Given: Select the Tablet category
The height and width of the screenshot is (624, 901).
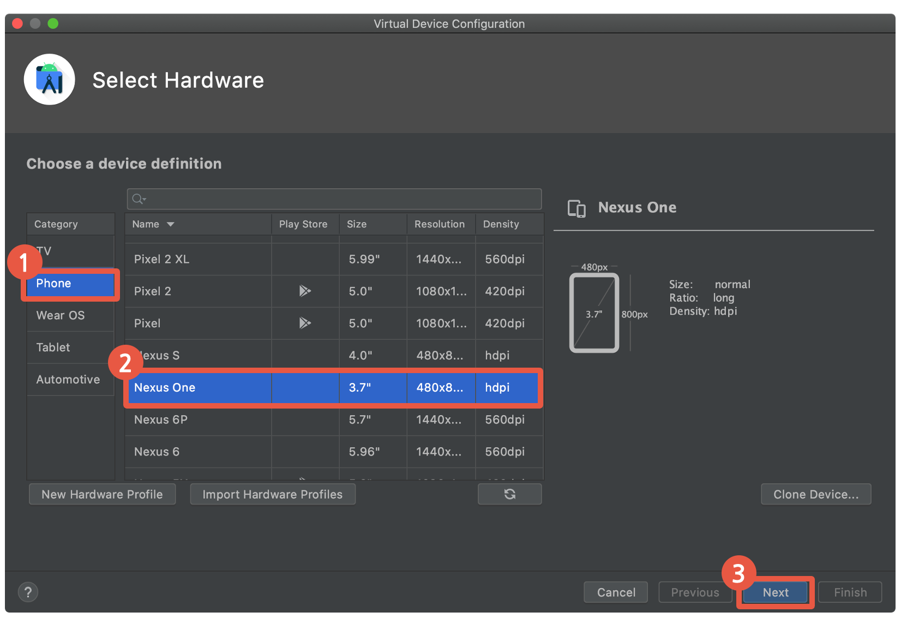Looking at the screenshot, I should pyautogui.click(x=70, y=347).
